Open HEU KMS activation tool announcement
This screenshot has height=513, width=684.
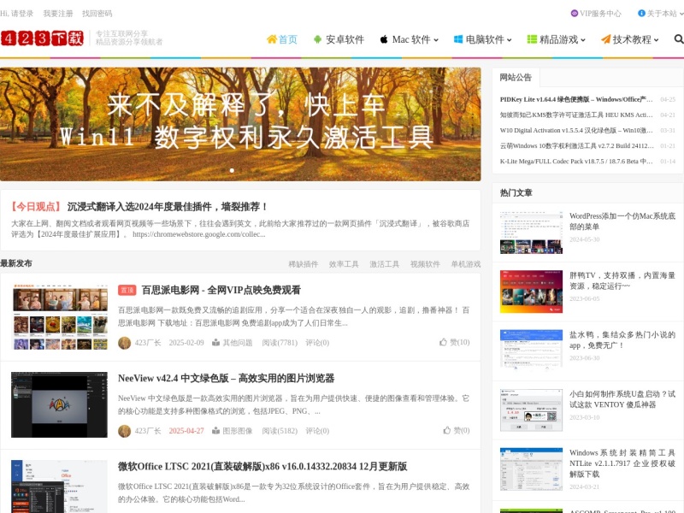[576, 115]
